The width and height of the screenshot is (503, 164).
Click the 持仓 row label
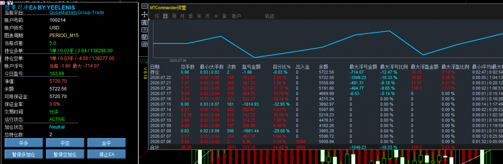coord(155,72)
